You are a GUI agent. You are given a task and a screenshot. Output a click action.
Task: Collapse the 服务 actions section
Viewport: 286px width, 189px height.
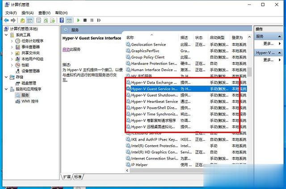[x=279, y=36]
